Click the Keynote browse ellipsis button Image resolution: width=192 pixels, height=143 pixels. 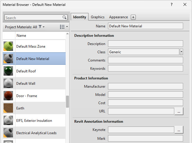pos(179,130)
